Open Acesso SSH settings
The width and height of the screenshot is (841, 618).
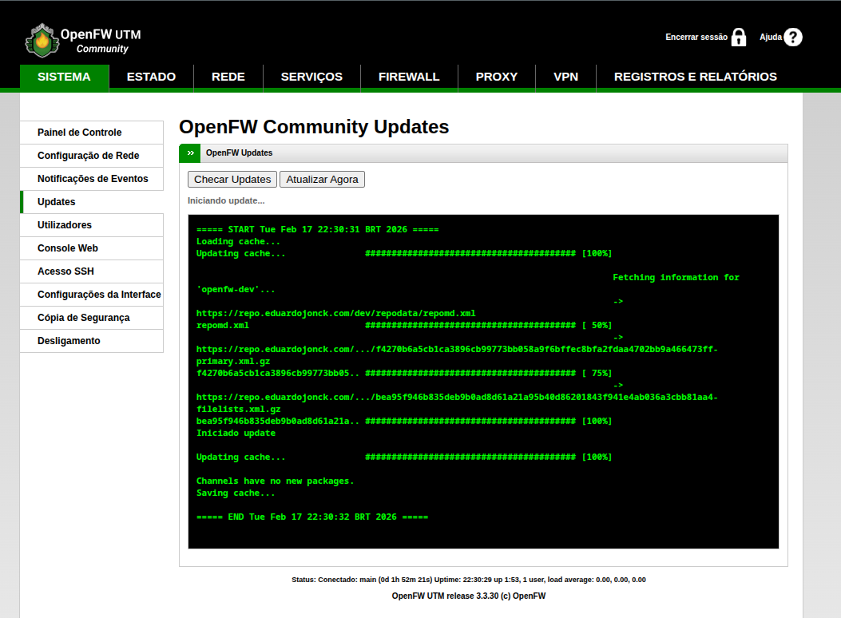65,271
